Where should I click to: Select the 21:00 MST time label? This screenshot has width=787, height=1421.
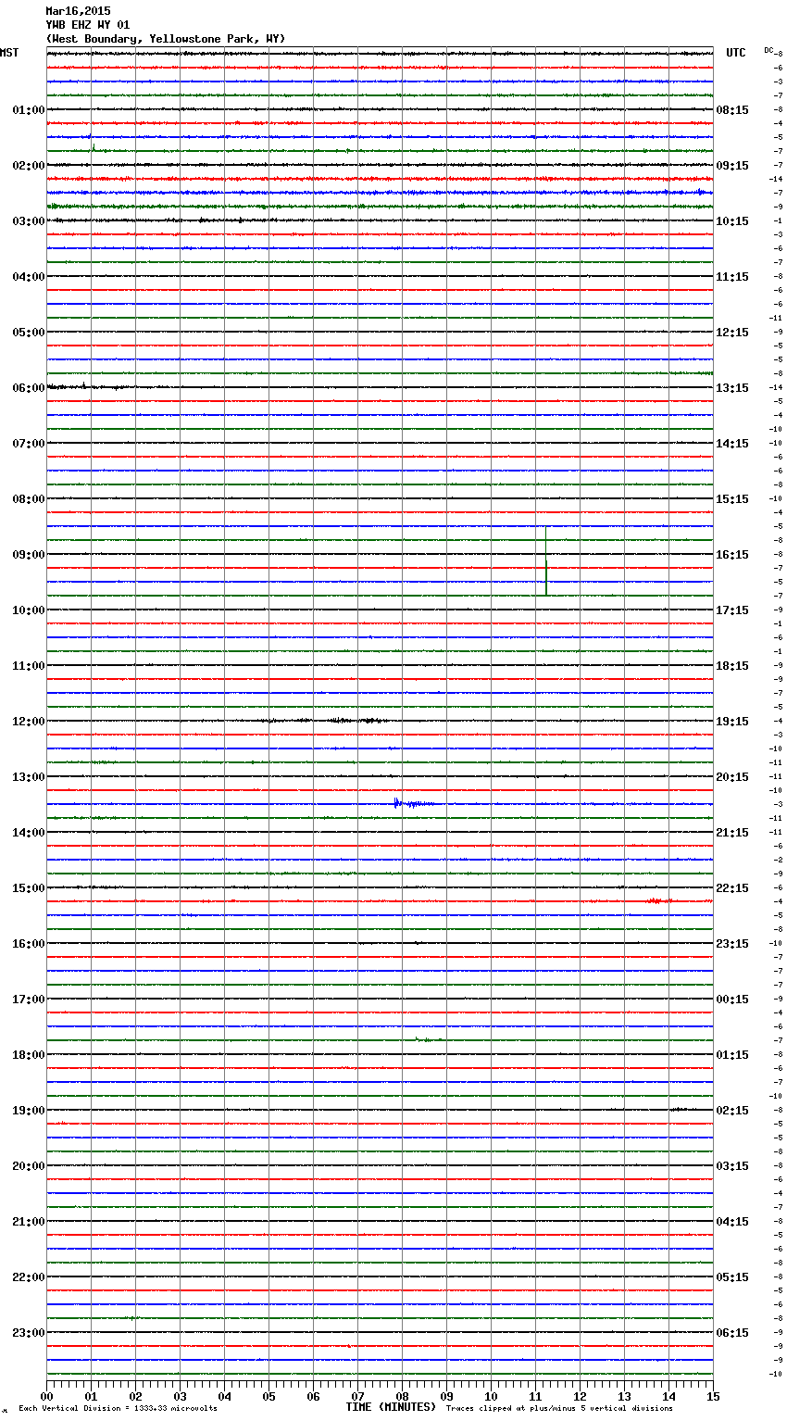pos(29,1222)
